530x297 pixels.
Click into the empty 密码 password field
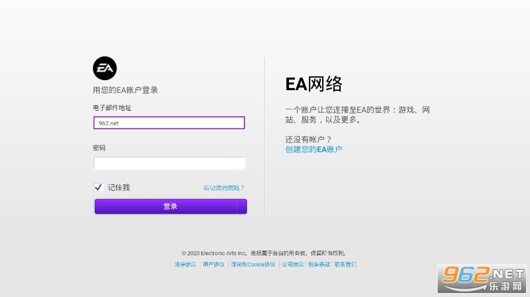click(169, 163)
